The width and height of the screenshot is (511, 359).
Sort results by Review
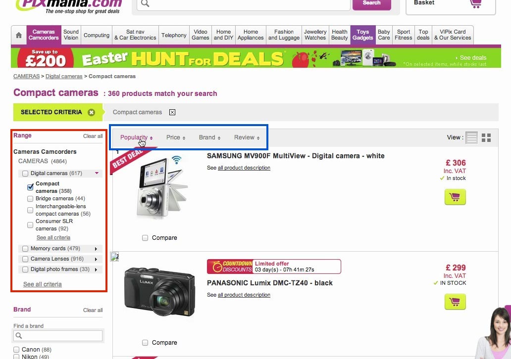247,137
